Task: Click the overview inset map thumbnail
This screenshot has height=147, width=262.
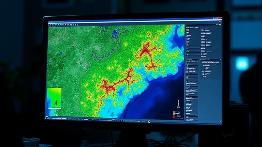Action: coord(54,98)
